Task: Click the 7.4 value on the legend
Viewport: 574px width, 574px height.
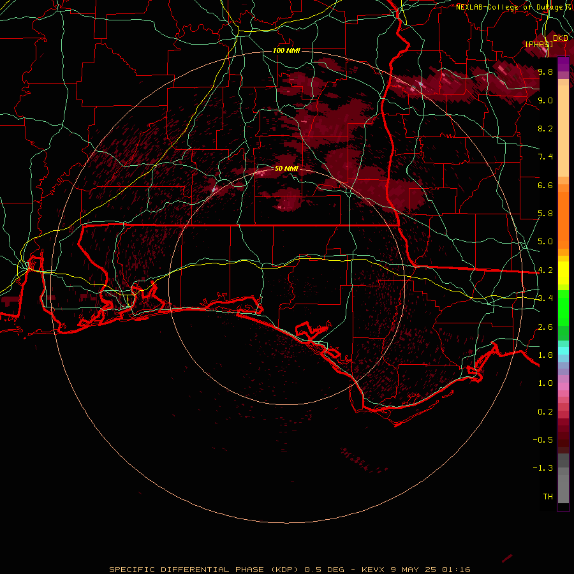Action: [x=545, y=157]
